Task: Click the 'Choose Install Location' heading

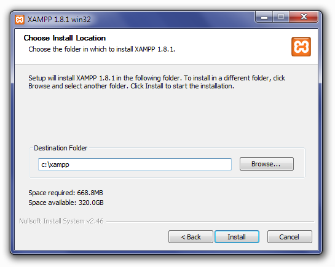Action: click(65, 38)
